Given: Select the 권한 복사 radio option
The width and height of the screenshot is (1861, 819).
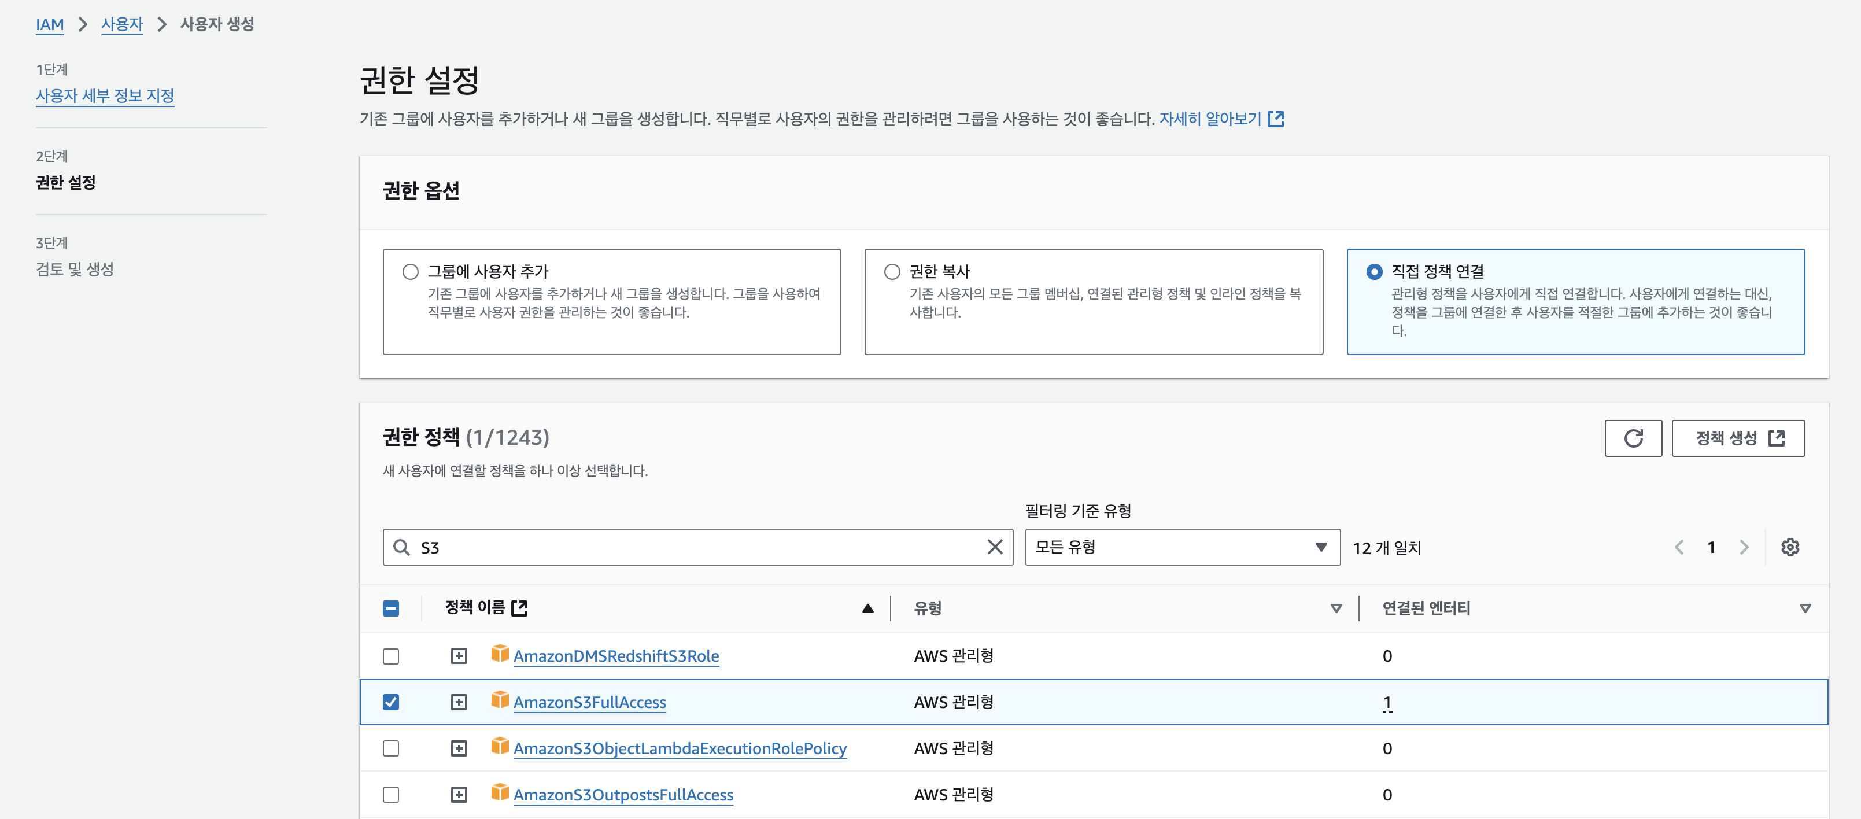Looking at the screenshot, I should 892,272.
